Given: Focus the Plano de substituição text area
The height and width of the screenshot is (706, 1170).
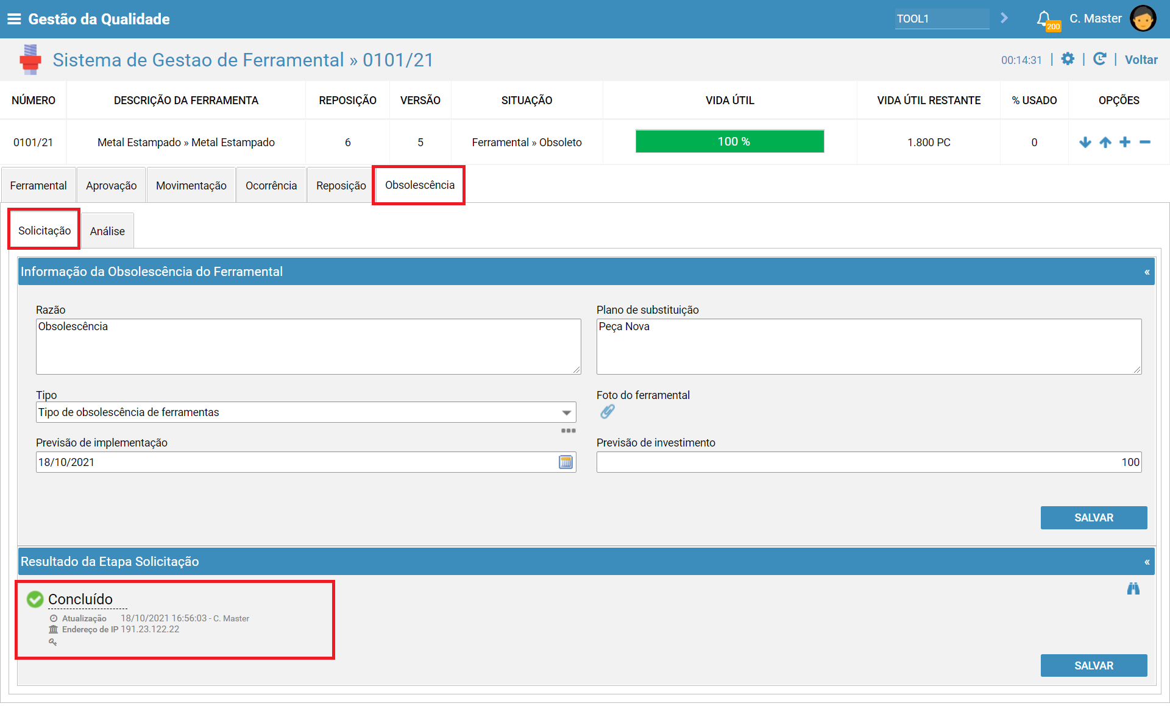Looking at the screenshot, I should click(869, 347).
